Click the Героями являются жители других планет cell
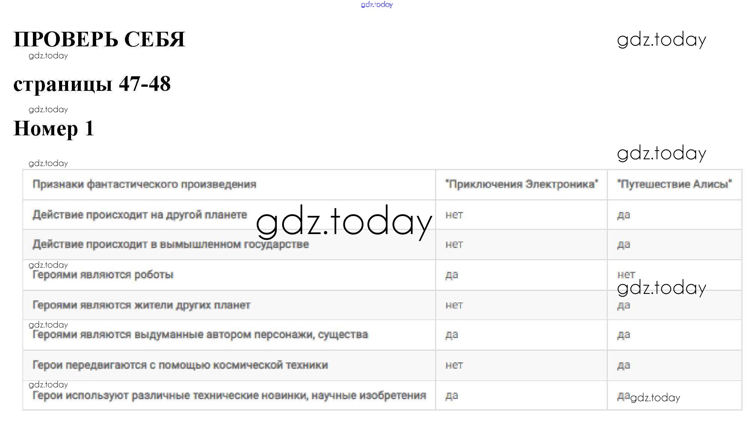753x424 pixels. [x=141, y=305]
